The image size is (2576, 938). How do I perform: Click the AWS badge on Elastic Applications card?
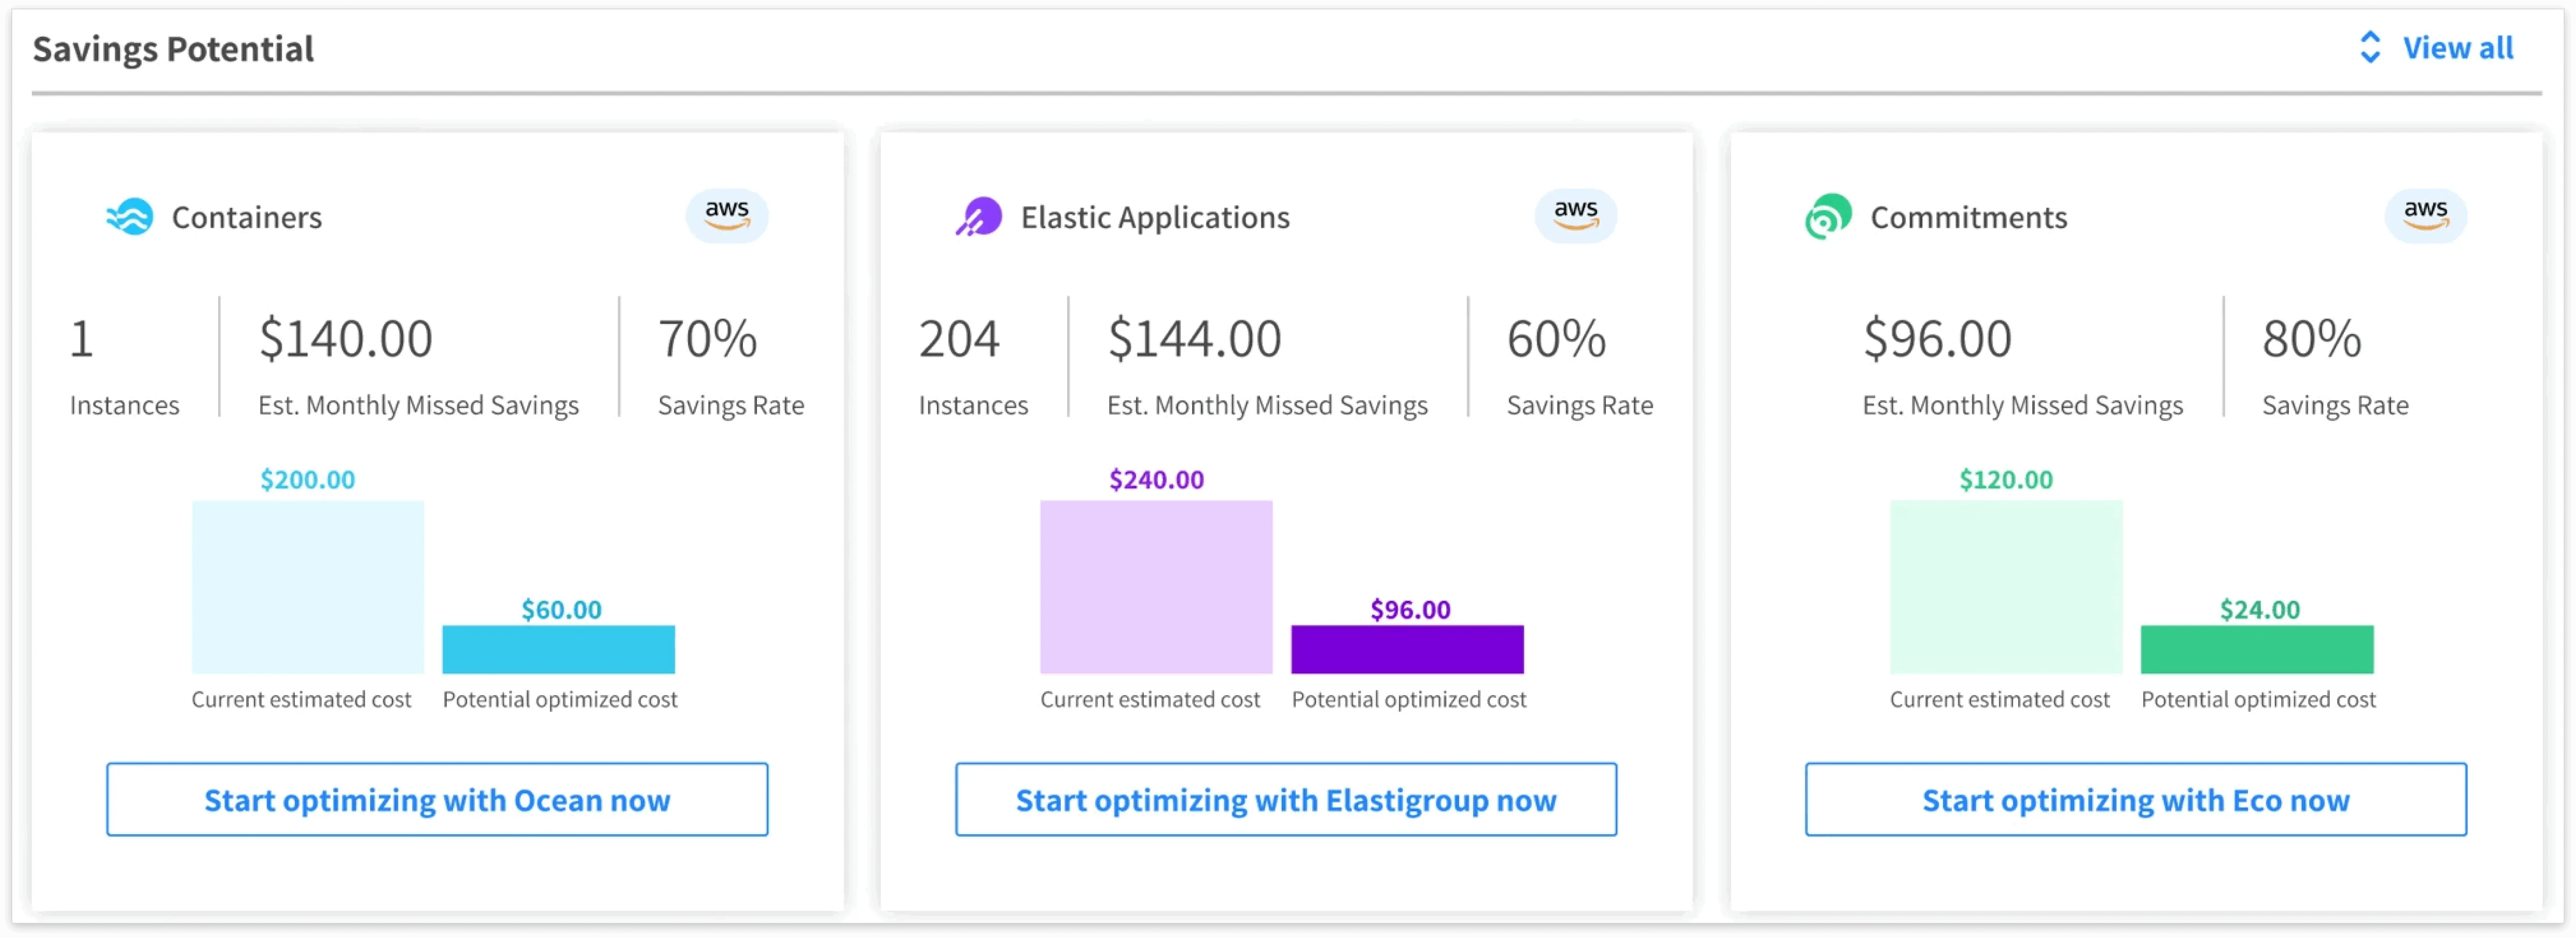(1576, 216)
